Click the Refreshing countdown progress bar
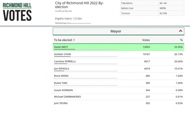This screenshot has width=190, height=113. (73, 23)
